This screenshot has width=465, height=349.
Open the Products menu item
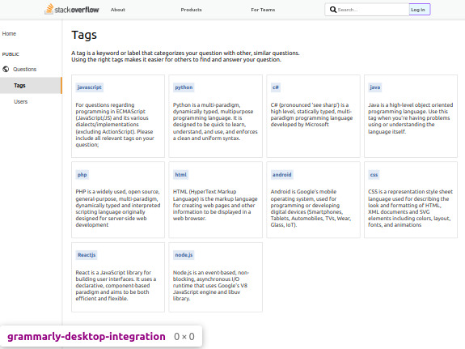pyautogui.click(x=192, y=10)
